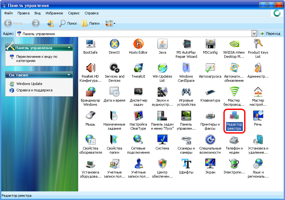This screenshot has width=285, height=200.
Task: Click Переключение к виду по категориям
Action: click(37, 58)
